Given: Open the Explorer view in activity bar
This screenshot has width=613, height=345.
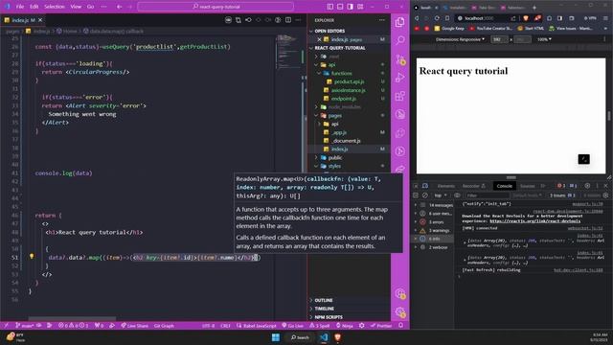Looking at the screenshot, I should (400, 22).
